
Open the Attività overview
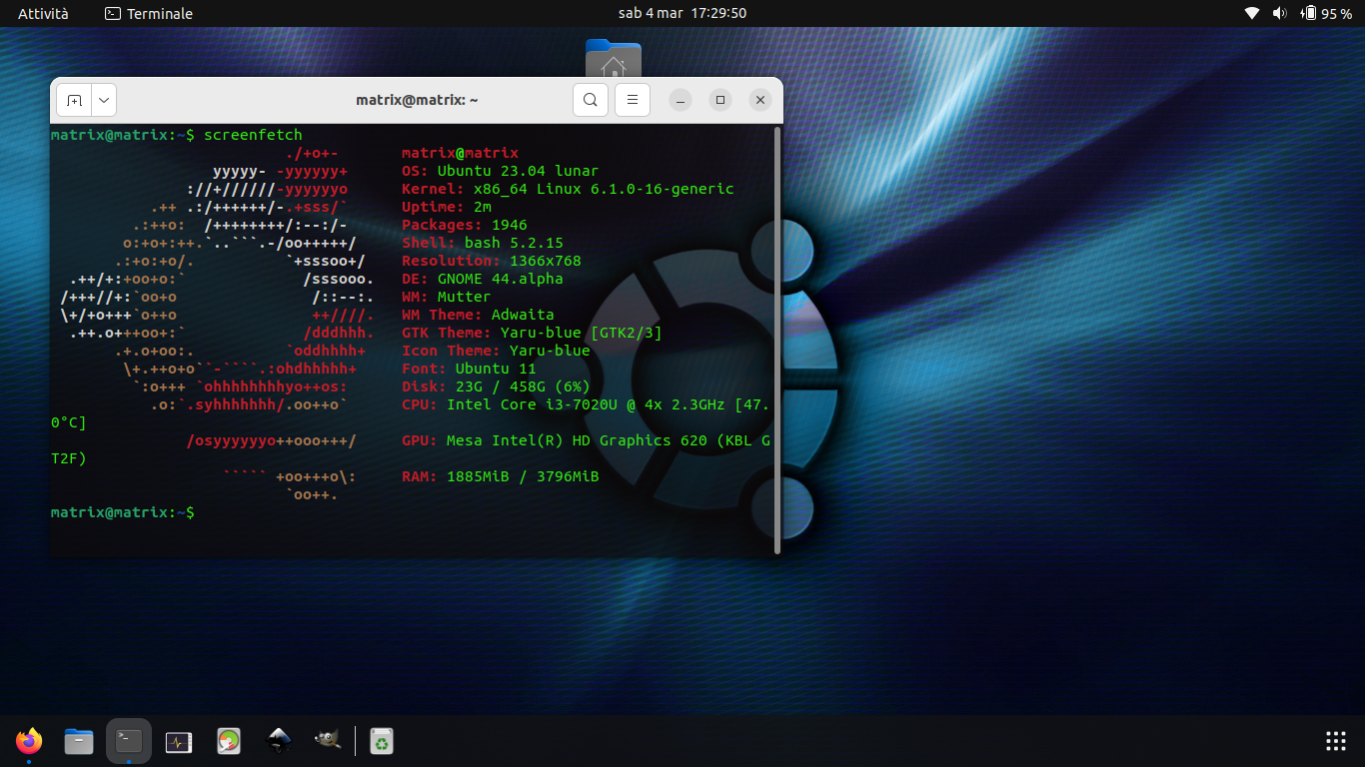[43, 13]
